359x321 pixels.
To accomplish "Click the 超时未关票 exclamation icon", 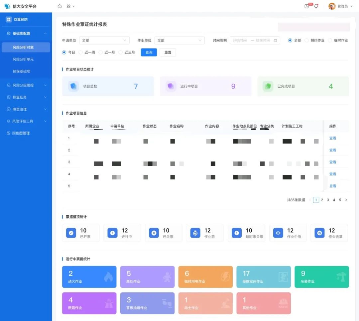I will (x=237, y=233).
